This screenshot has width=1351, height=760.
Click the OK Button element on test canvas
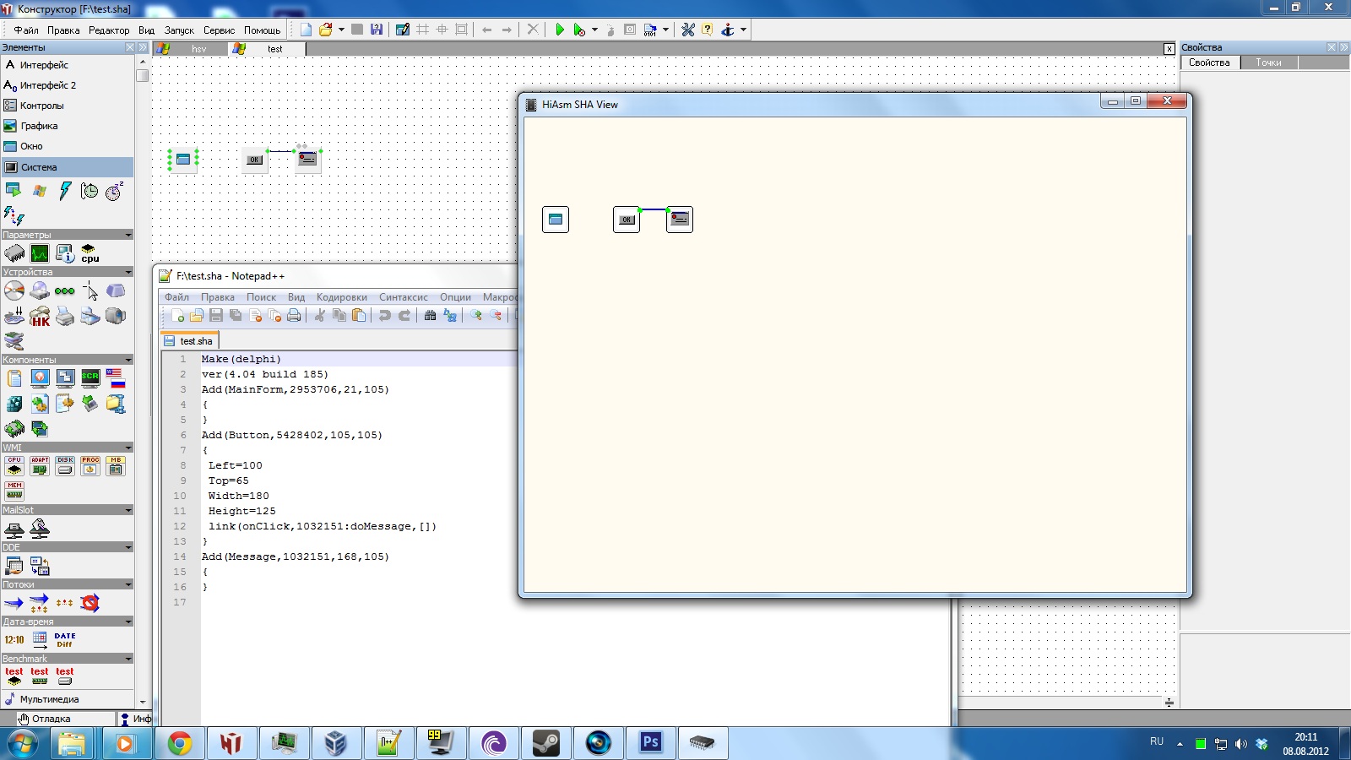click(254, 160)
